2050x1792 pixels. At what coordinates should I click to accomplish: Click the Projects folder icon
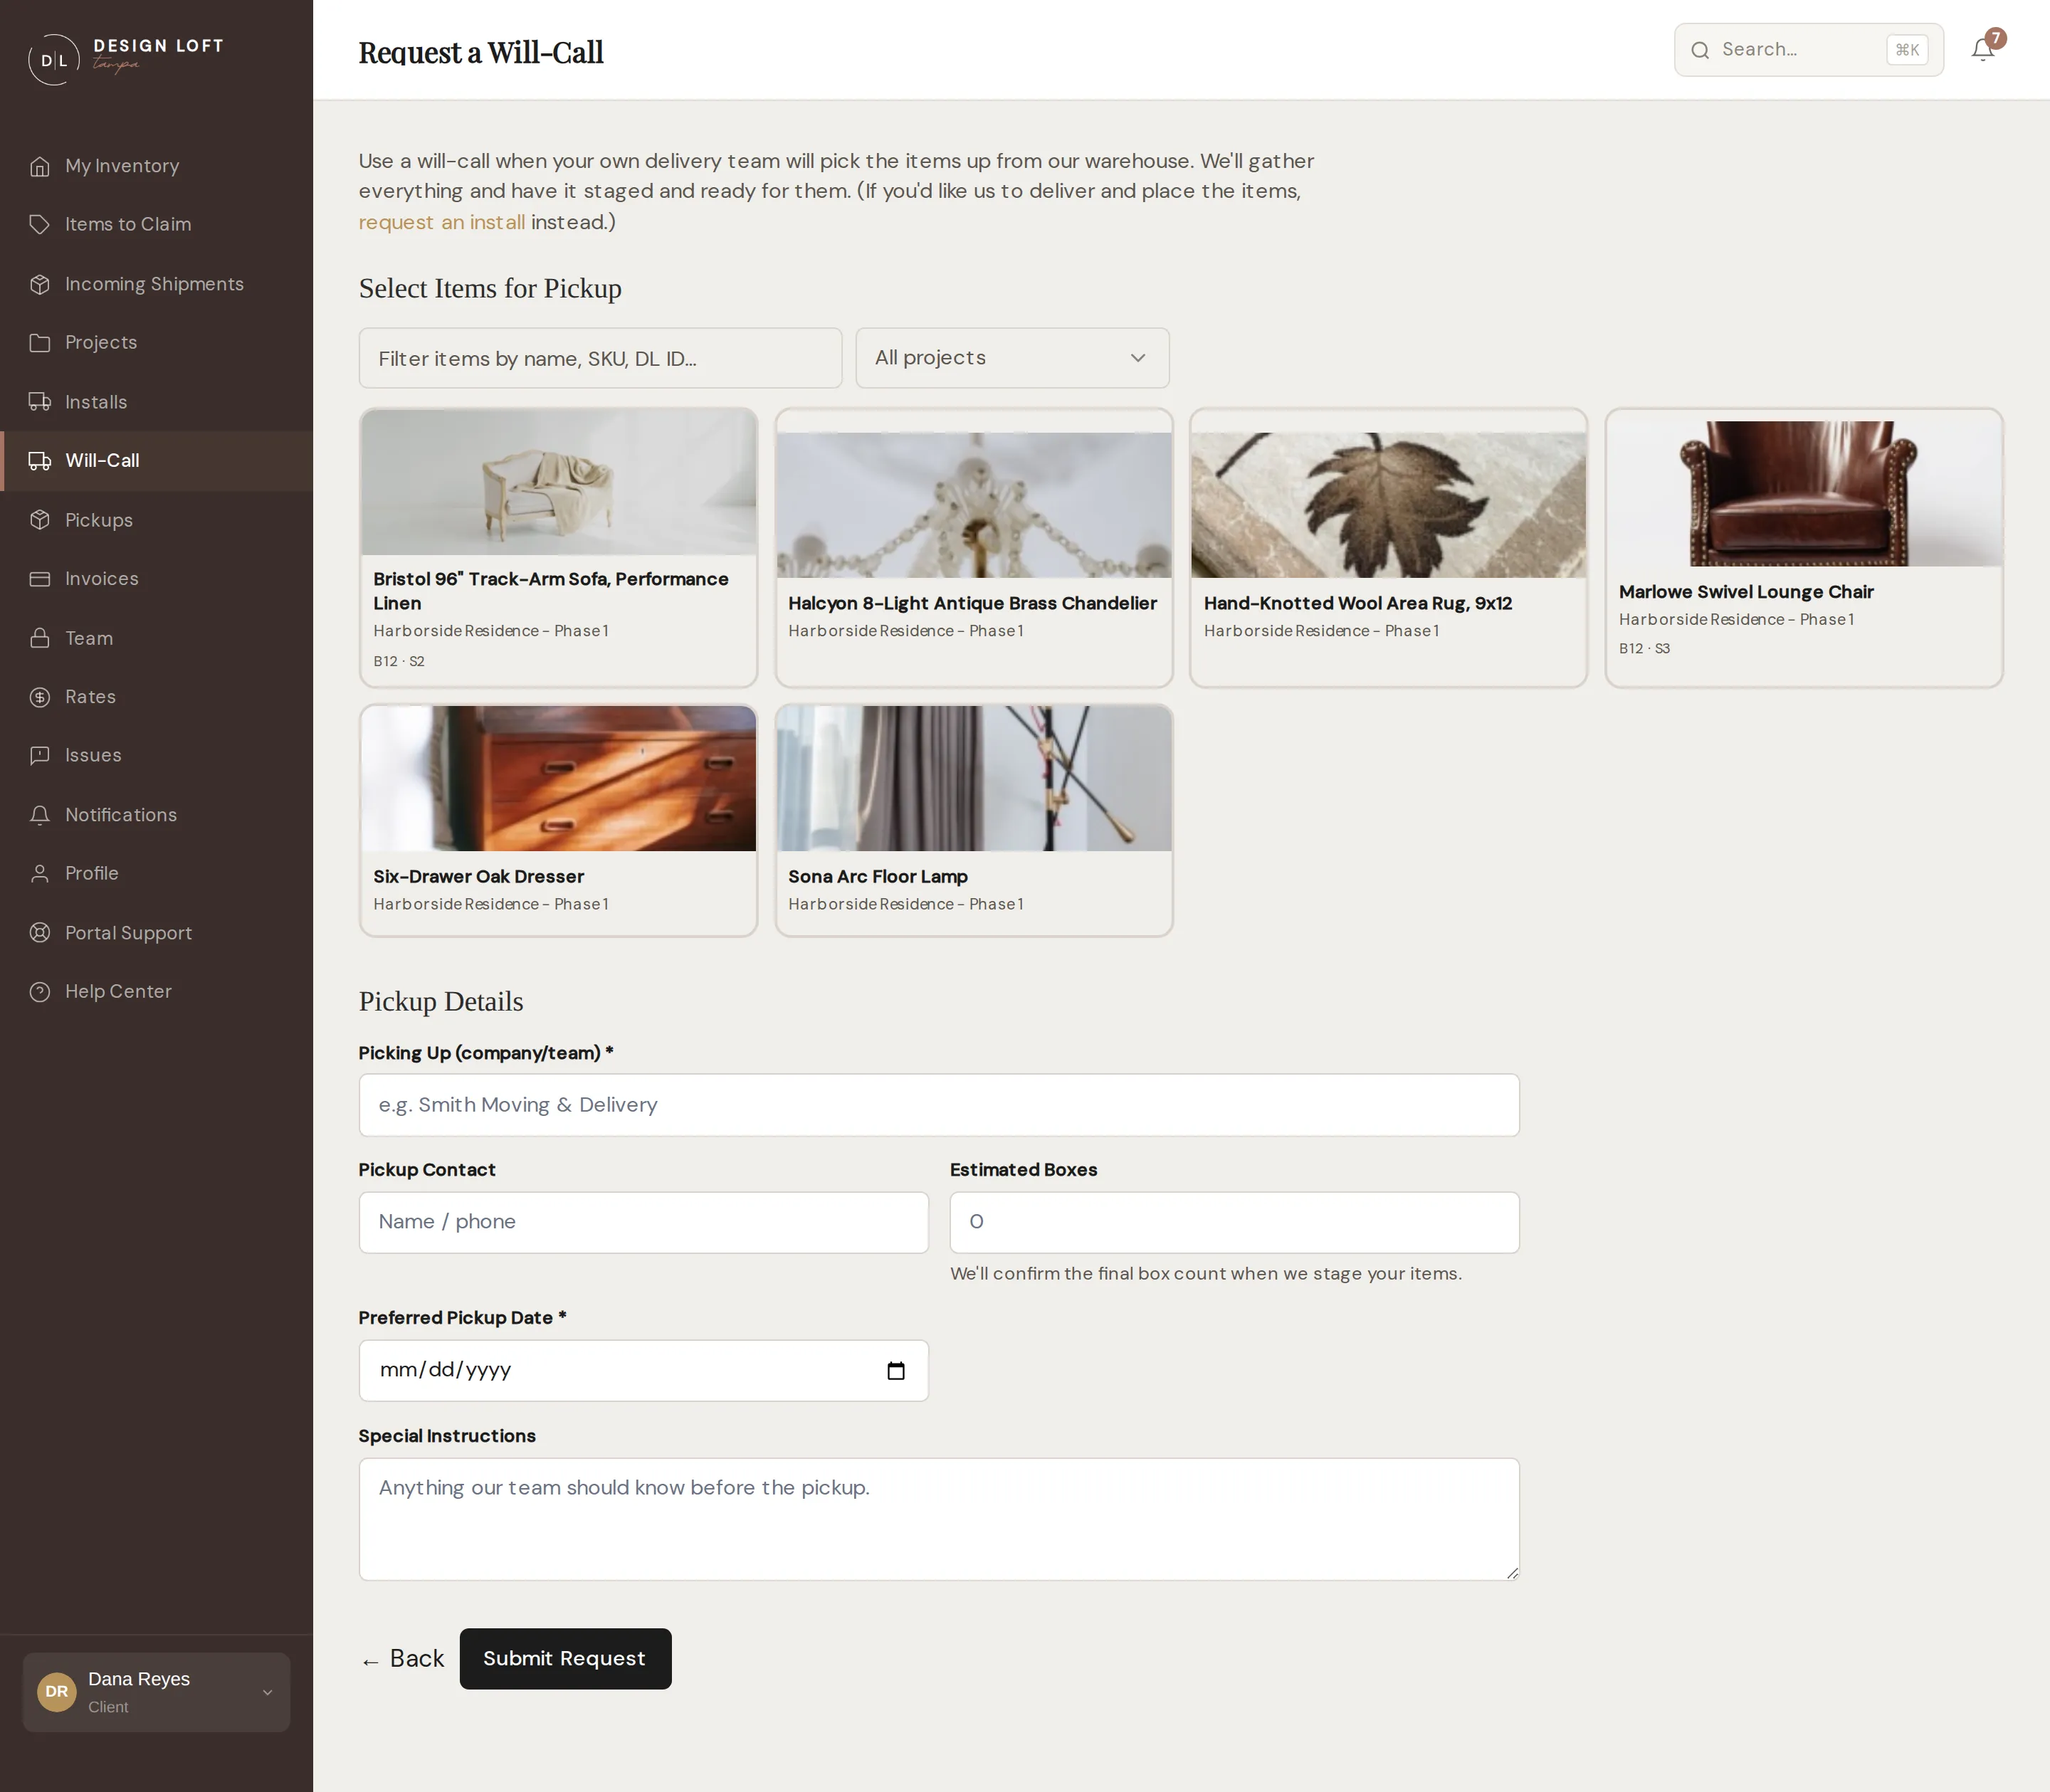click(40, 342)
